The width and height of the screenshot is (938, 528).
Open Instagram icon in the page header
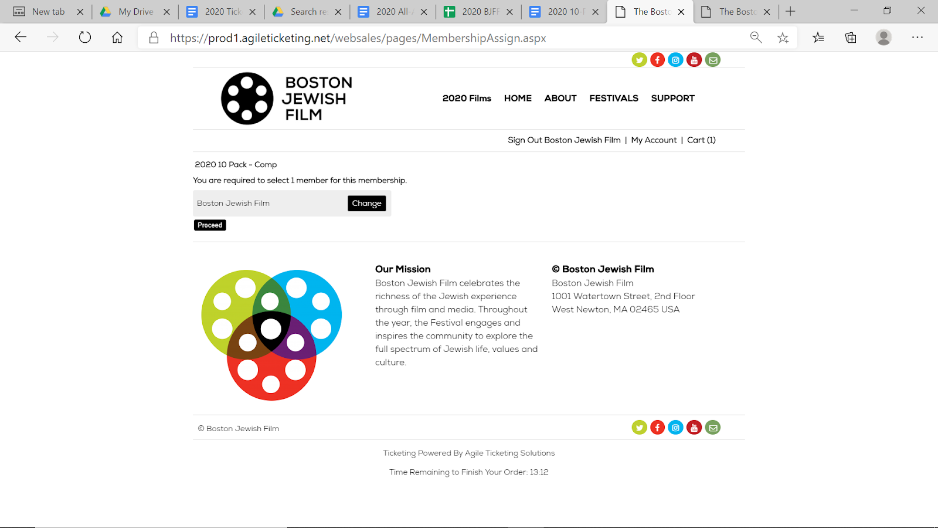(675, 60)
